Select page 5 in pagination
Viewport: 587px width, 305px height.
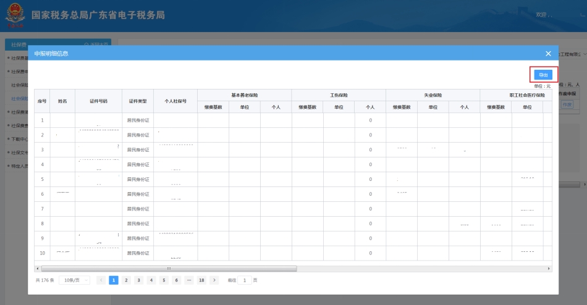point(164,280)
